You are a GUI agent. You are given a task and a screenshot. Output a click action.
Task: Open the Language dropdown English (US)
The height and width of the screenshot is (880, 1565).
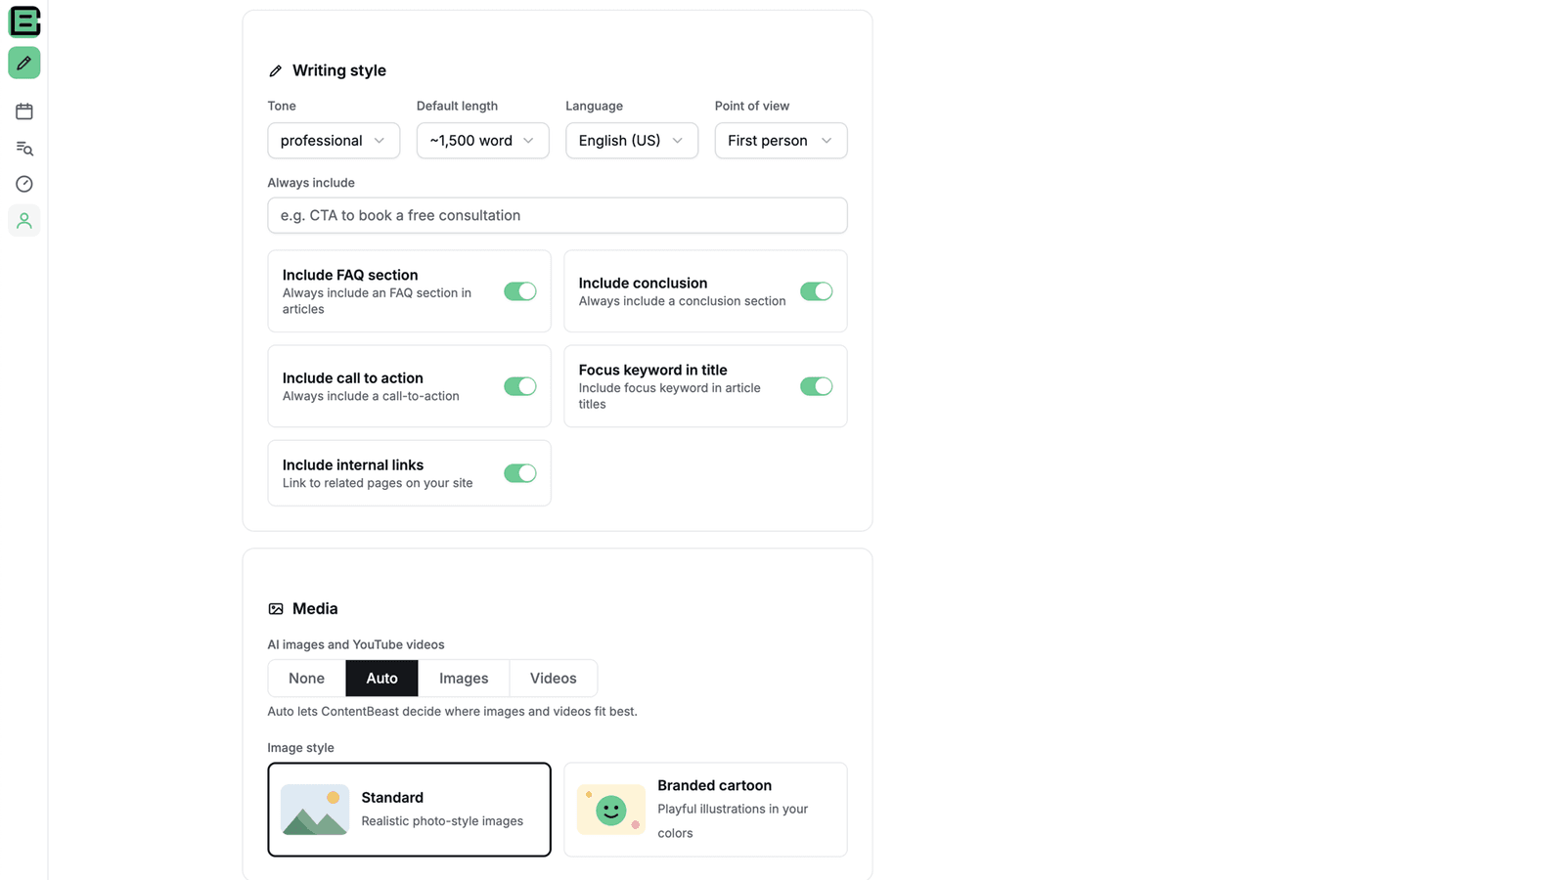(x=632, y=141)
